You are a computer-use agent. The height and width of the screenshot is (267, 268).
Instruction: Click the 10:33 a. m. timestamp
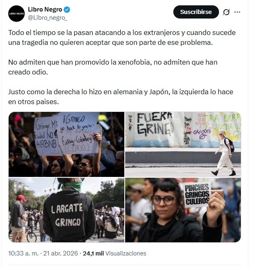[23, 253]
